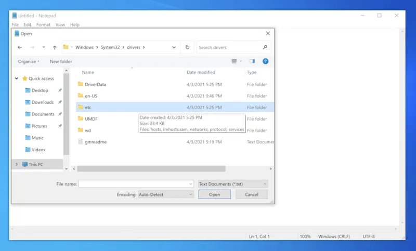Refresh the drivers folder listing

187,47
